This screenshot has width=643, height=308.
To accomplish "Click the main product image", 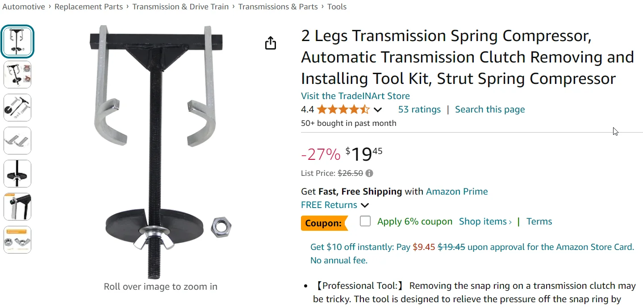I will click(x=160, y=152).
